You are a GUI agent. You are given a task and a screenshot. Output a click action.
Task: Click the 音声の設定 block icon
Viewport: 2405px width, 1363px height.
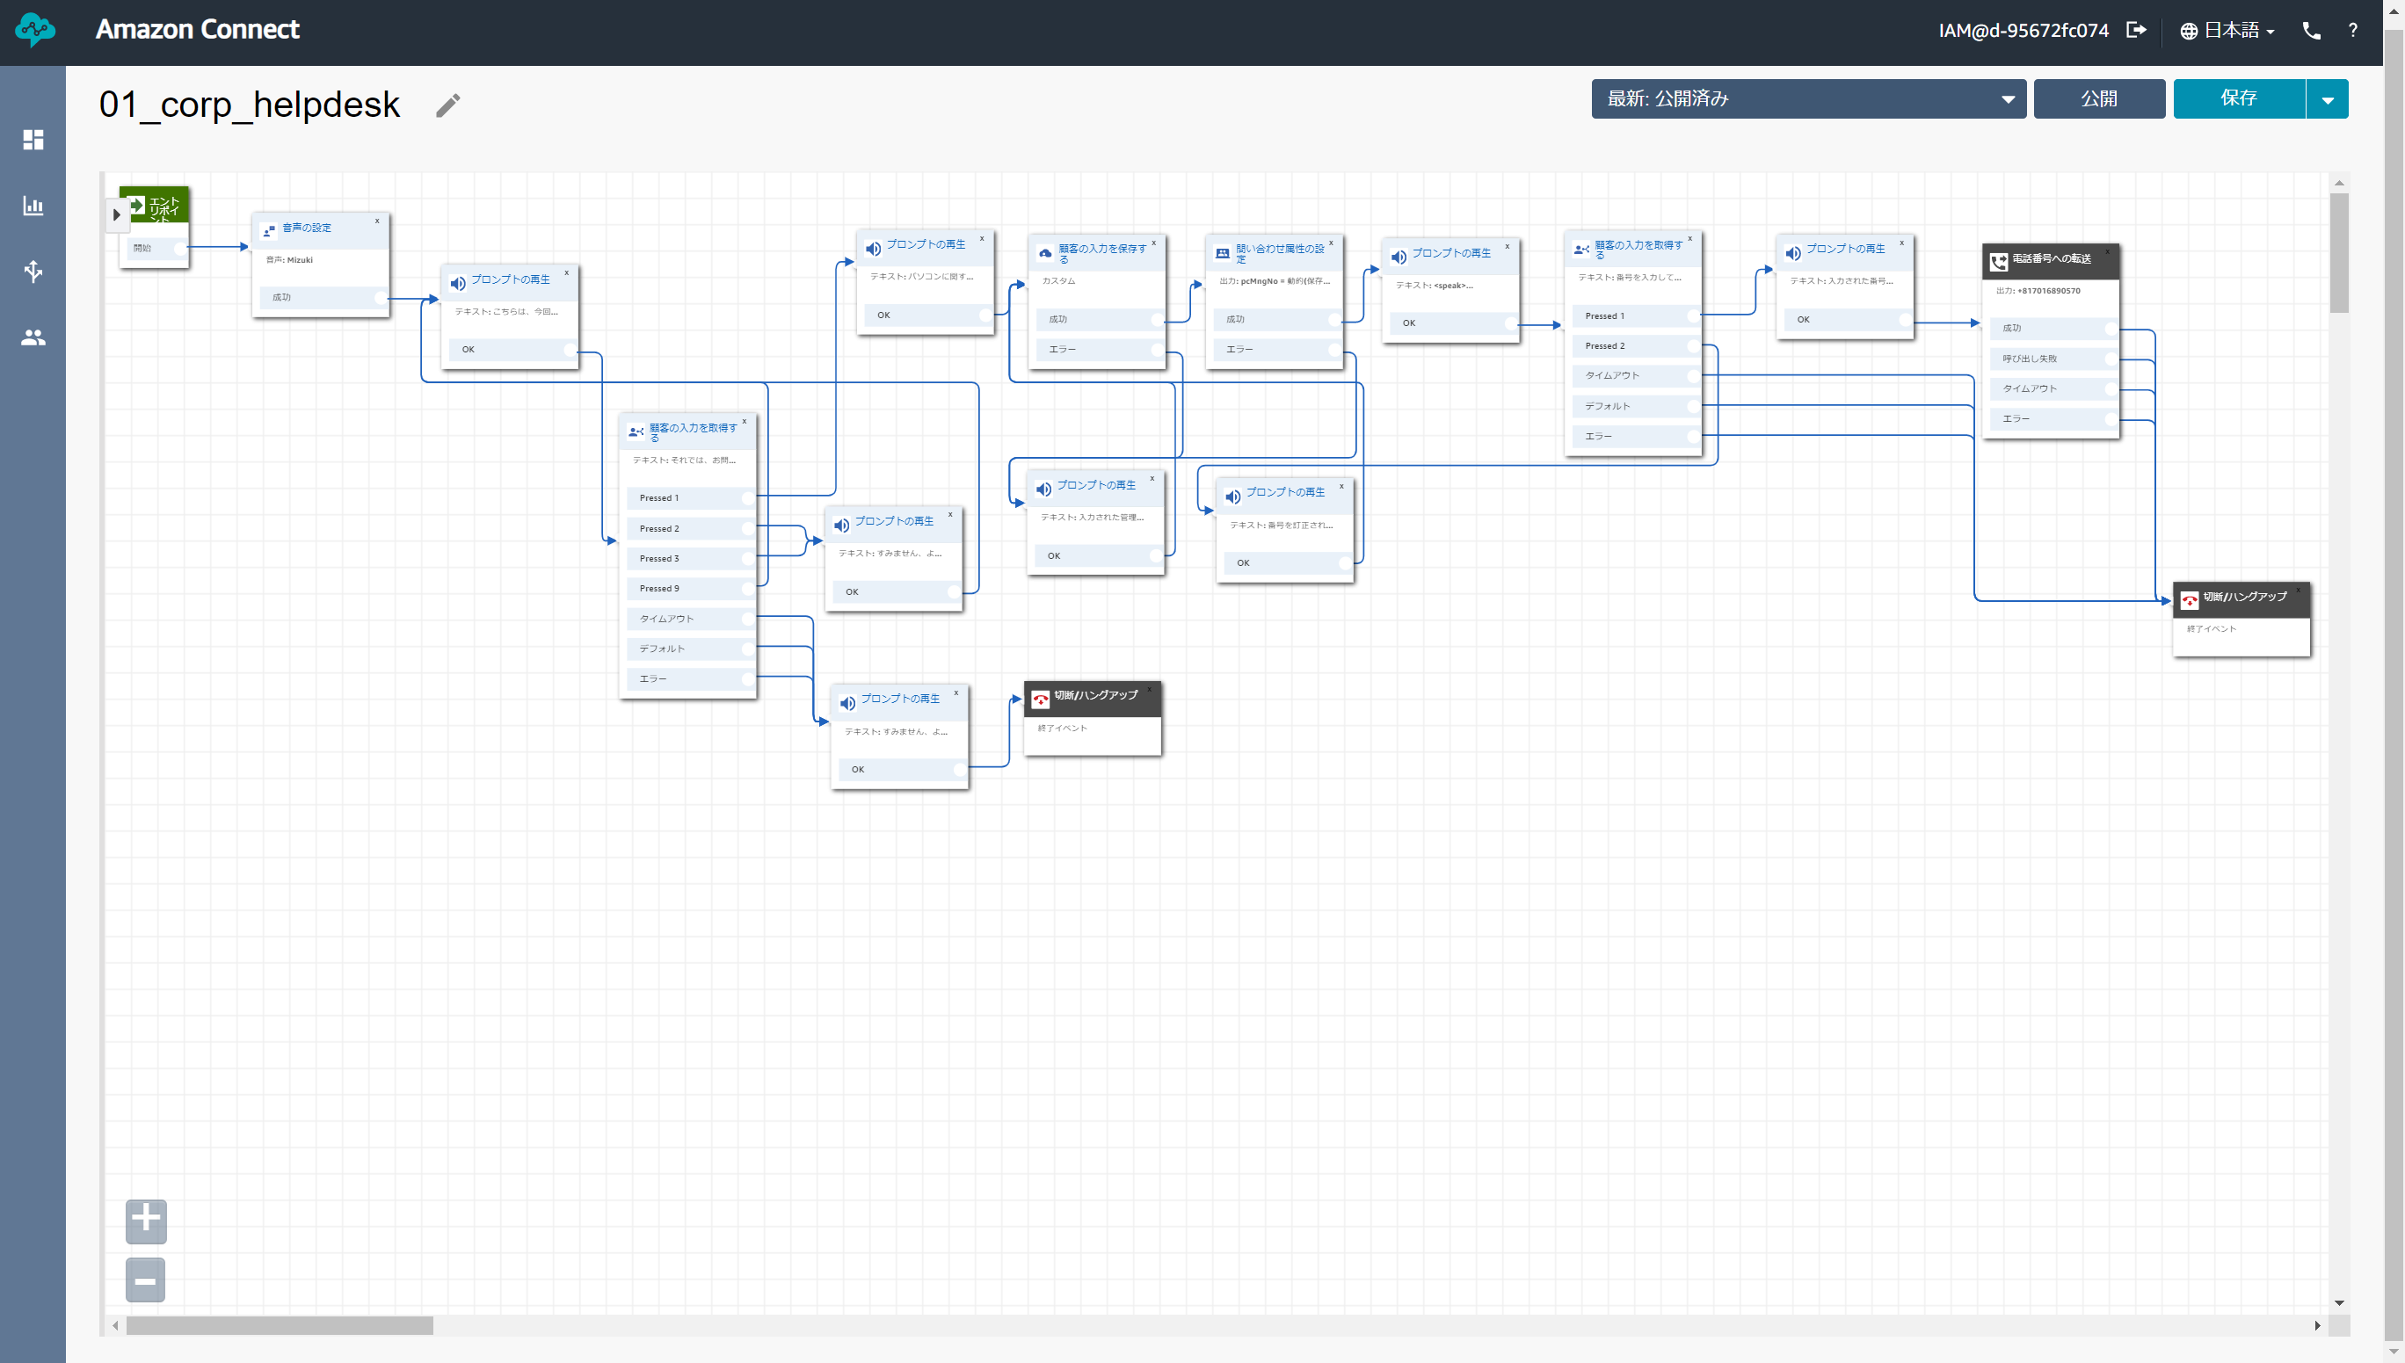pyautogui.click(x=269, y=230)
